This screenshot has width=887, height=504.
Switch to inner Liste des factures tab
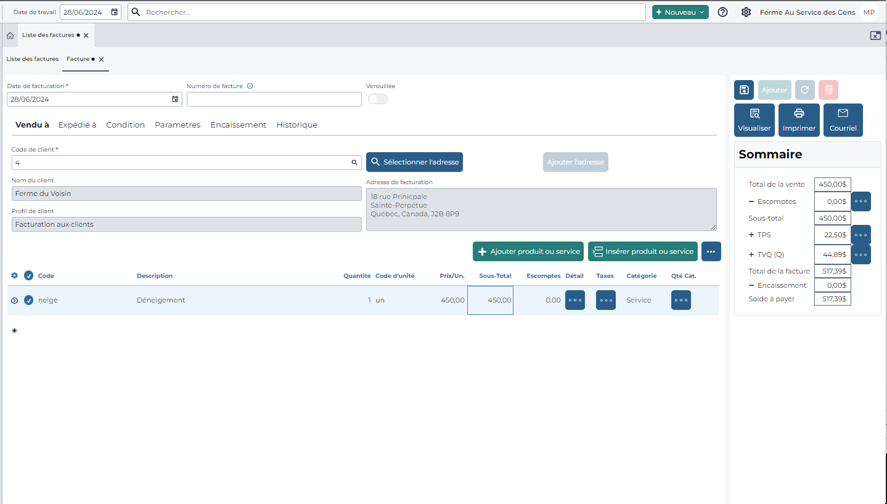click(33, 59)
